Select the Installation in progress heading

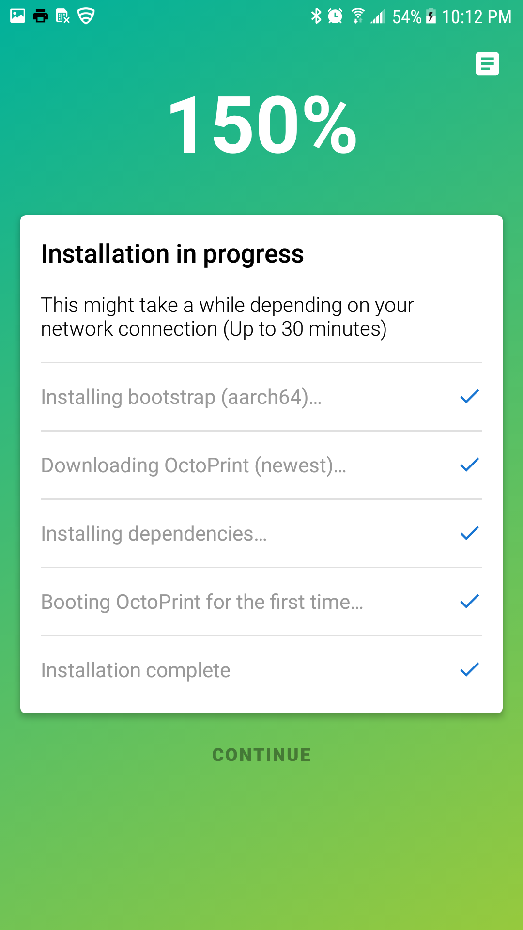[172, 254]
